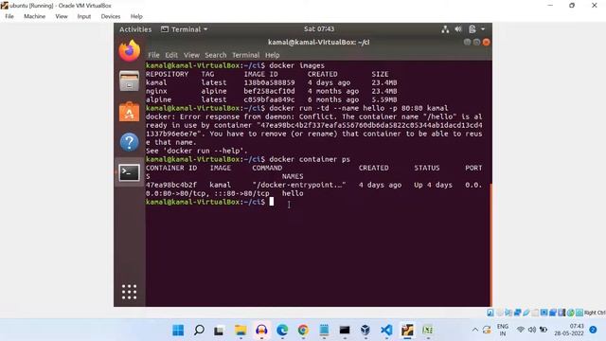
Task: Click container ID 47ea98bc4b2f in ps output
Action: click(x=171, y=185)
